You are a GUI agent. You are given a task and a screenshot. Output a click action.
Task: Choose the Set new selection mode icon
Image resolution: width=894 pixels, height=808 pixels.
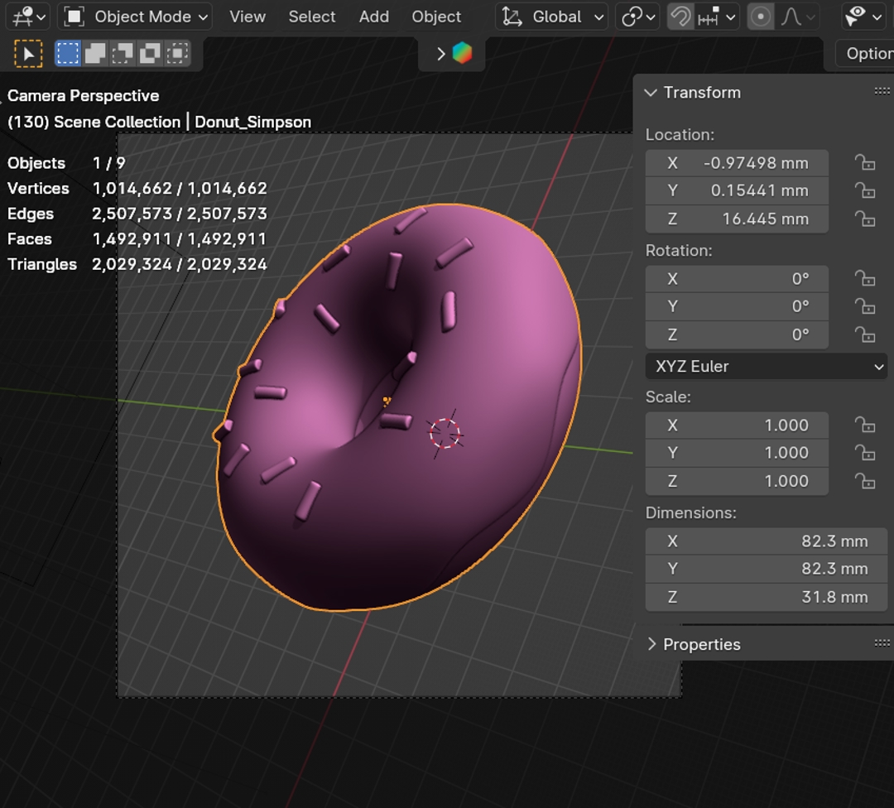coord(68,55)
